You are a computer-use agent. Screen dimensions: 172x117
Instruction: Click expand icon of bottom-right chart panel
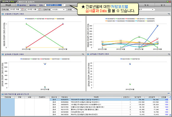(169, 54)
